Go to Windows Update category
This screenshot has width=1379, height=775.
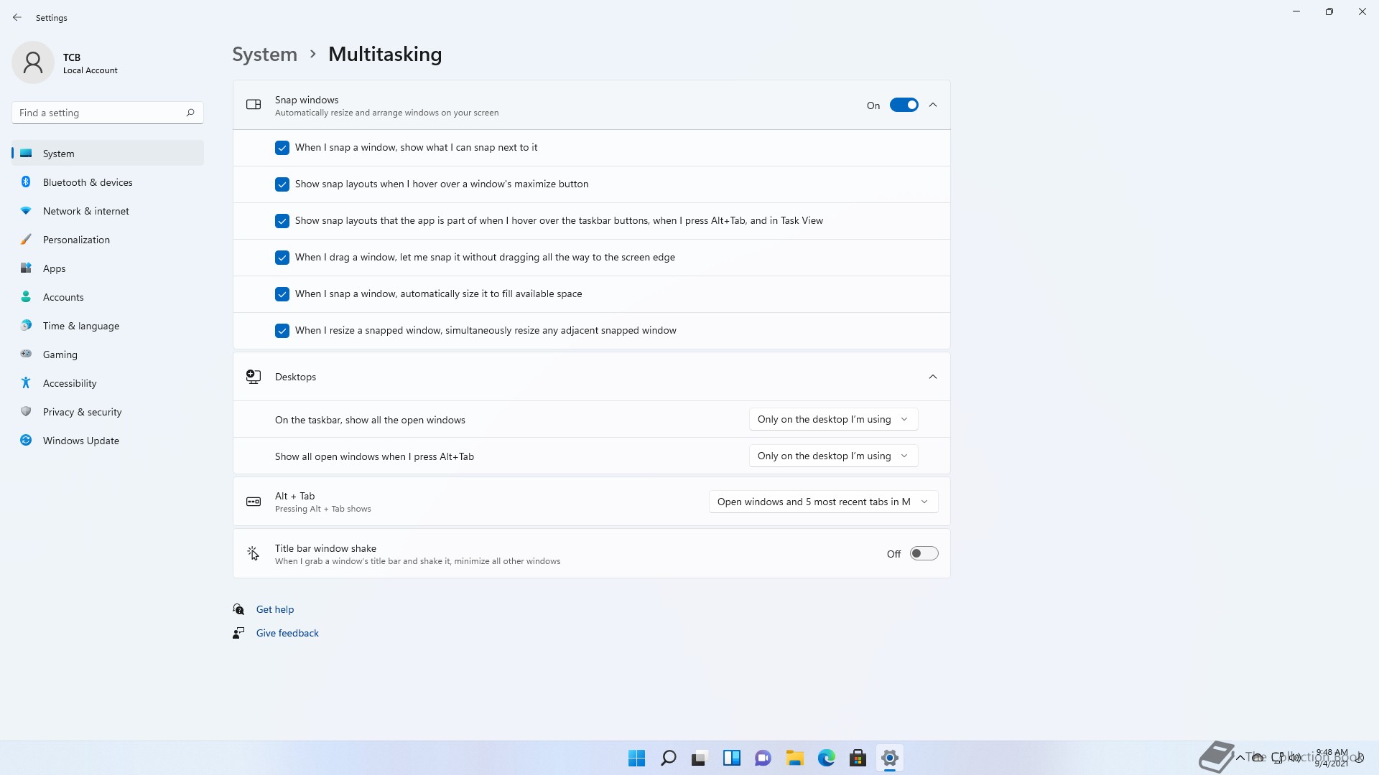pos(80,441)
